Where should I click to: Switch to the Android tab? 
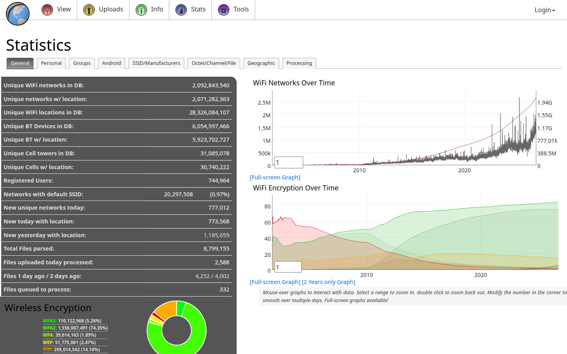(x=111, y=63)
